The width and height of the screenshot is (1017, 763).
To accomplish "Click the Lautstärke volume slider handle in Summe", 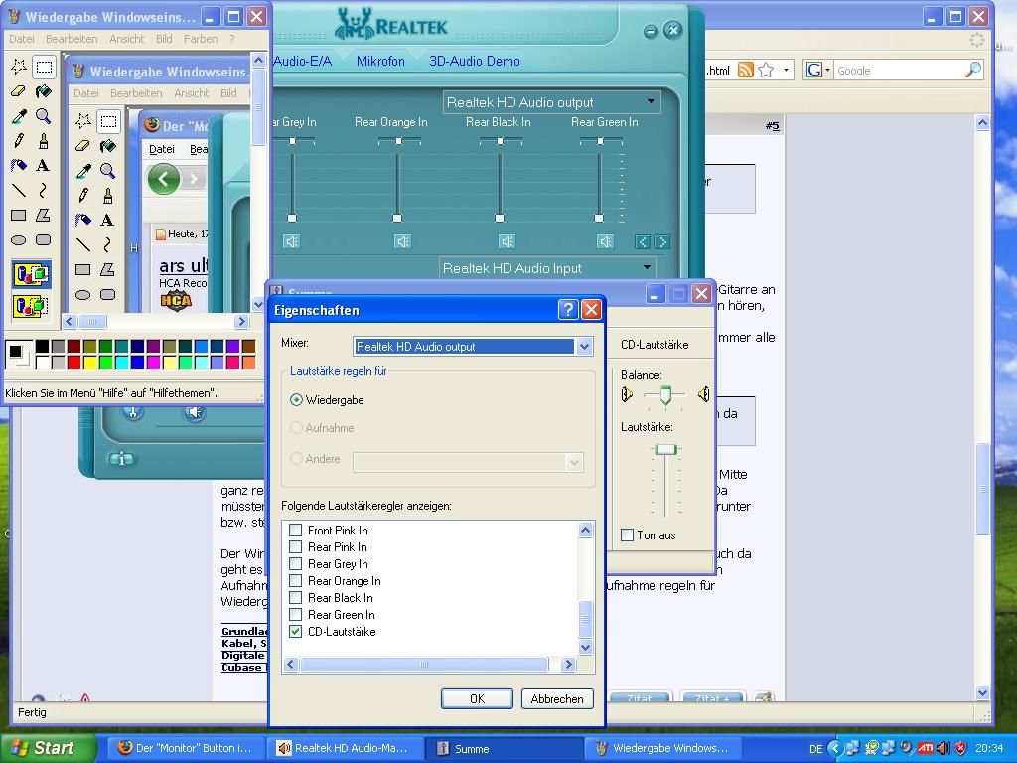I will pyautogui.click(x=666, y=449).
